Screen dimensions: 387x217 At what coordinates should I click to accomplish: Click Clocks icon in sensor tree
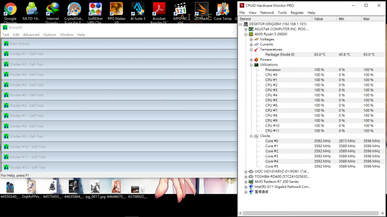click(256, 136)
